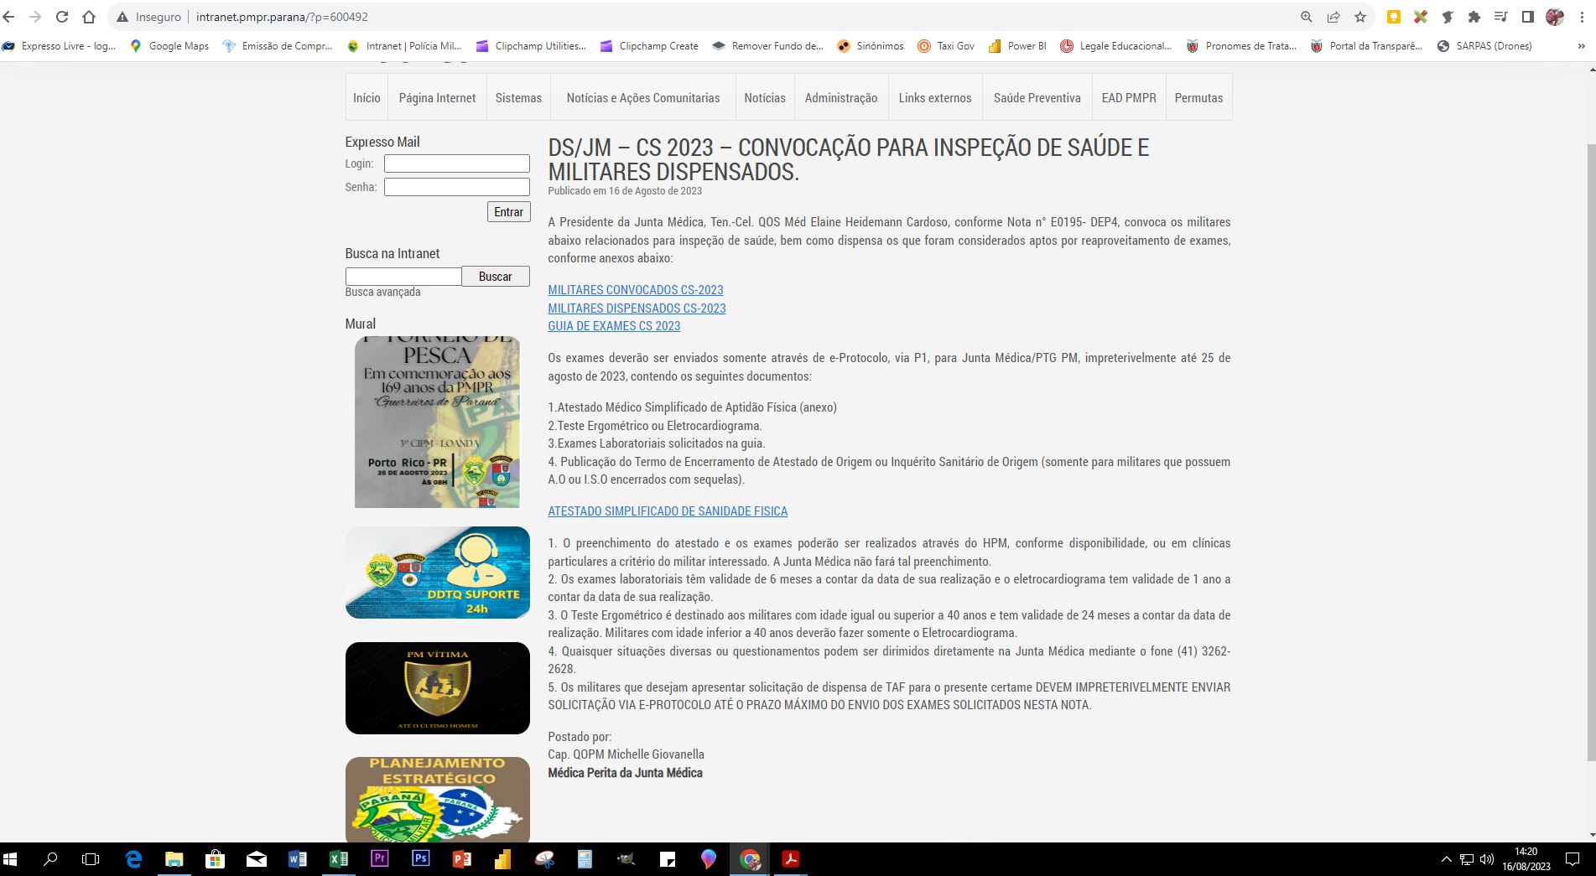The image size is (1596, 876).
Task: Toggle the browser side panel icon
Action: 1527,17
